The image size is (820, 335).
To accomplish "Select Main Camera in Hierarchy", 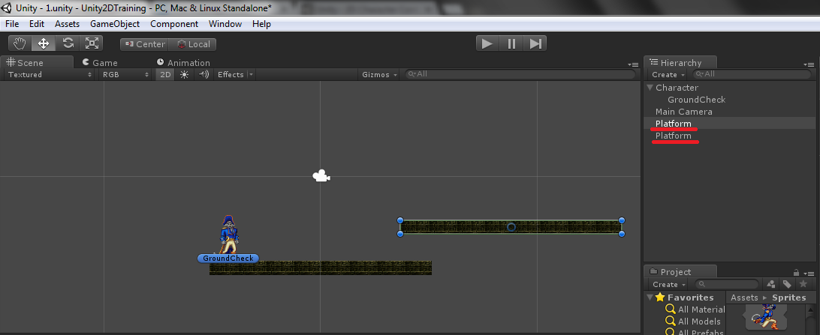I will click(683, 112).
